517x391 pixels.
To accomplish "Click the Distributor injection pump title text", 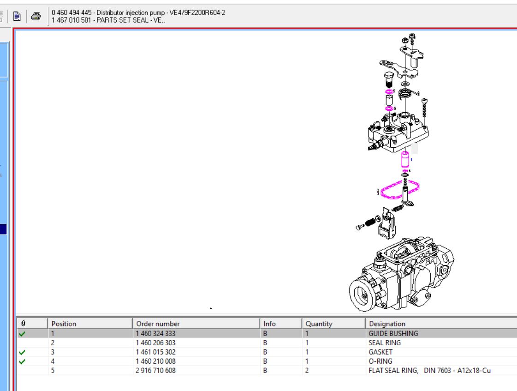I will tap(138, 12).
